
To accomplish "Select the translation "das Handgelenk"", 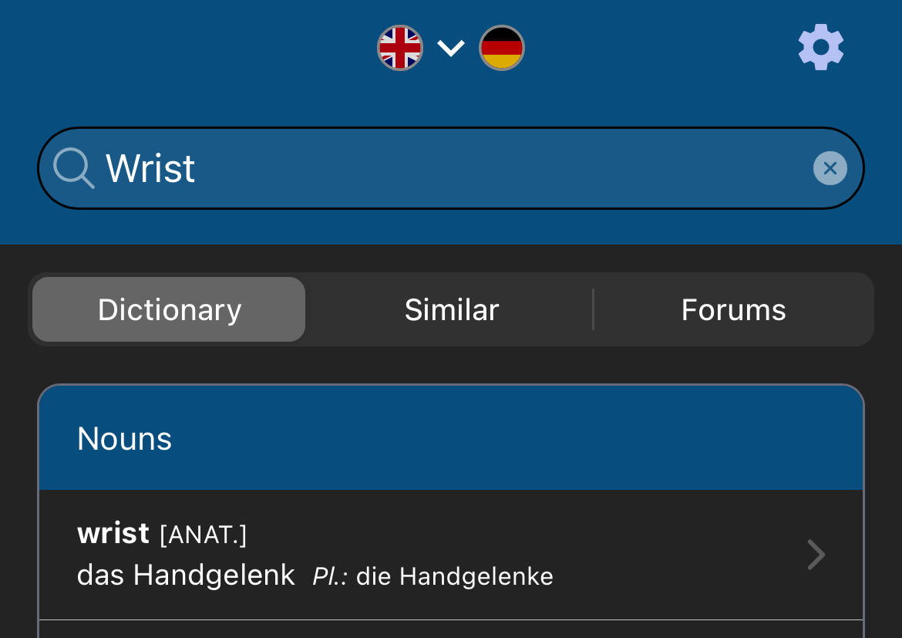I will click(x=186, y=576).
